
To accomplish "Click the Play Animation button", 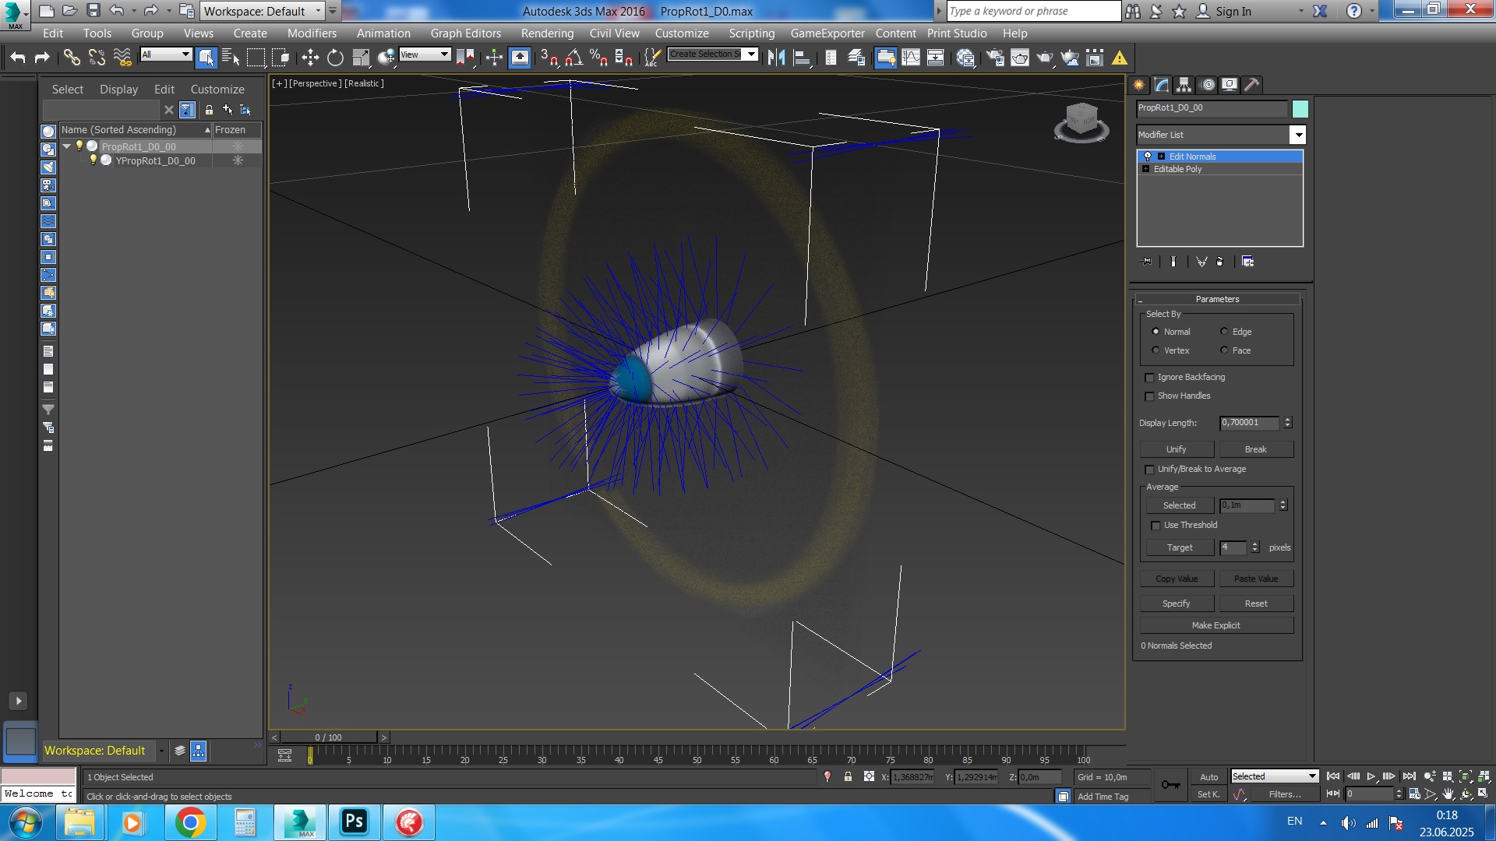I will tap(1371, 776).
